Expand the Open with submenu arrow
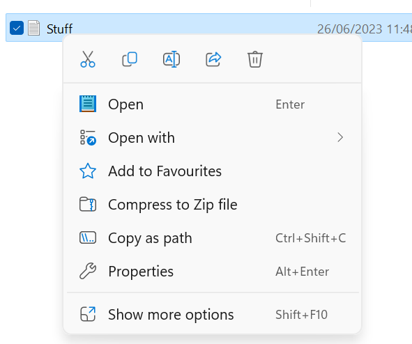The image size is (412, 344). (x=340, y=137)
